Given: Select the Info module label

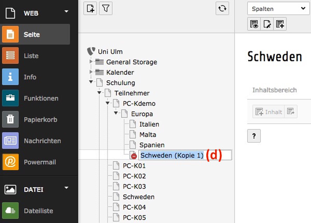Looking at the screenshot, I should click(x=30, y=77).
